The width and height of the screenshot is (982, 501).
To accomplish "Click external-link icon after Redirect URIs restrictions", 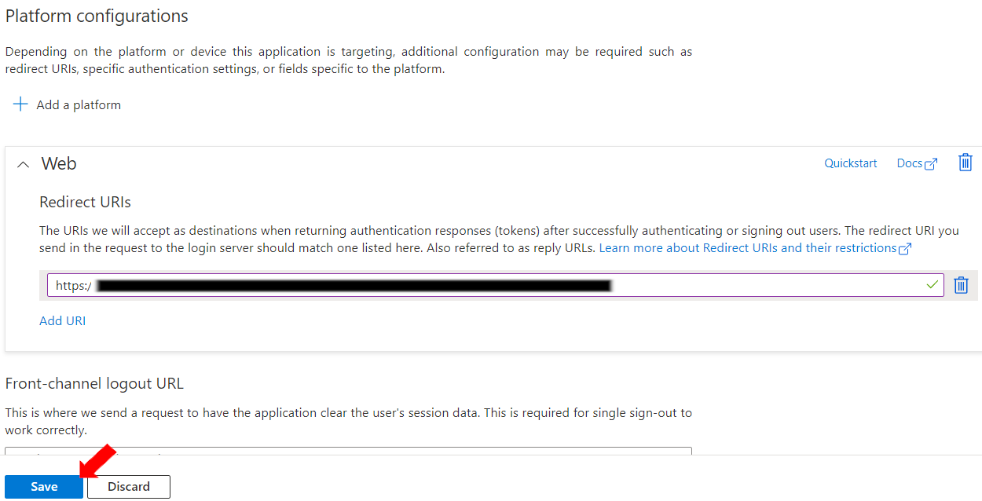I will click(905, 249).
